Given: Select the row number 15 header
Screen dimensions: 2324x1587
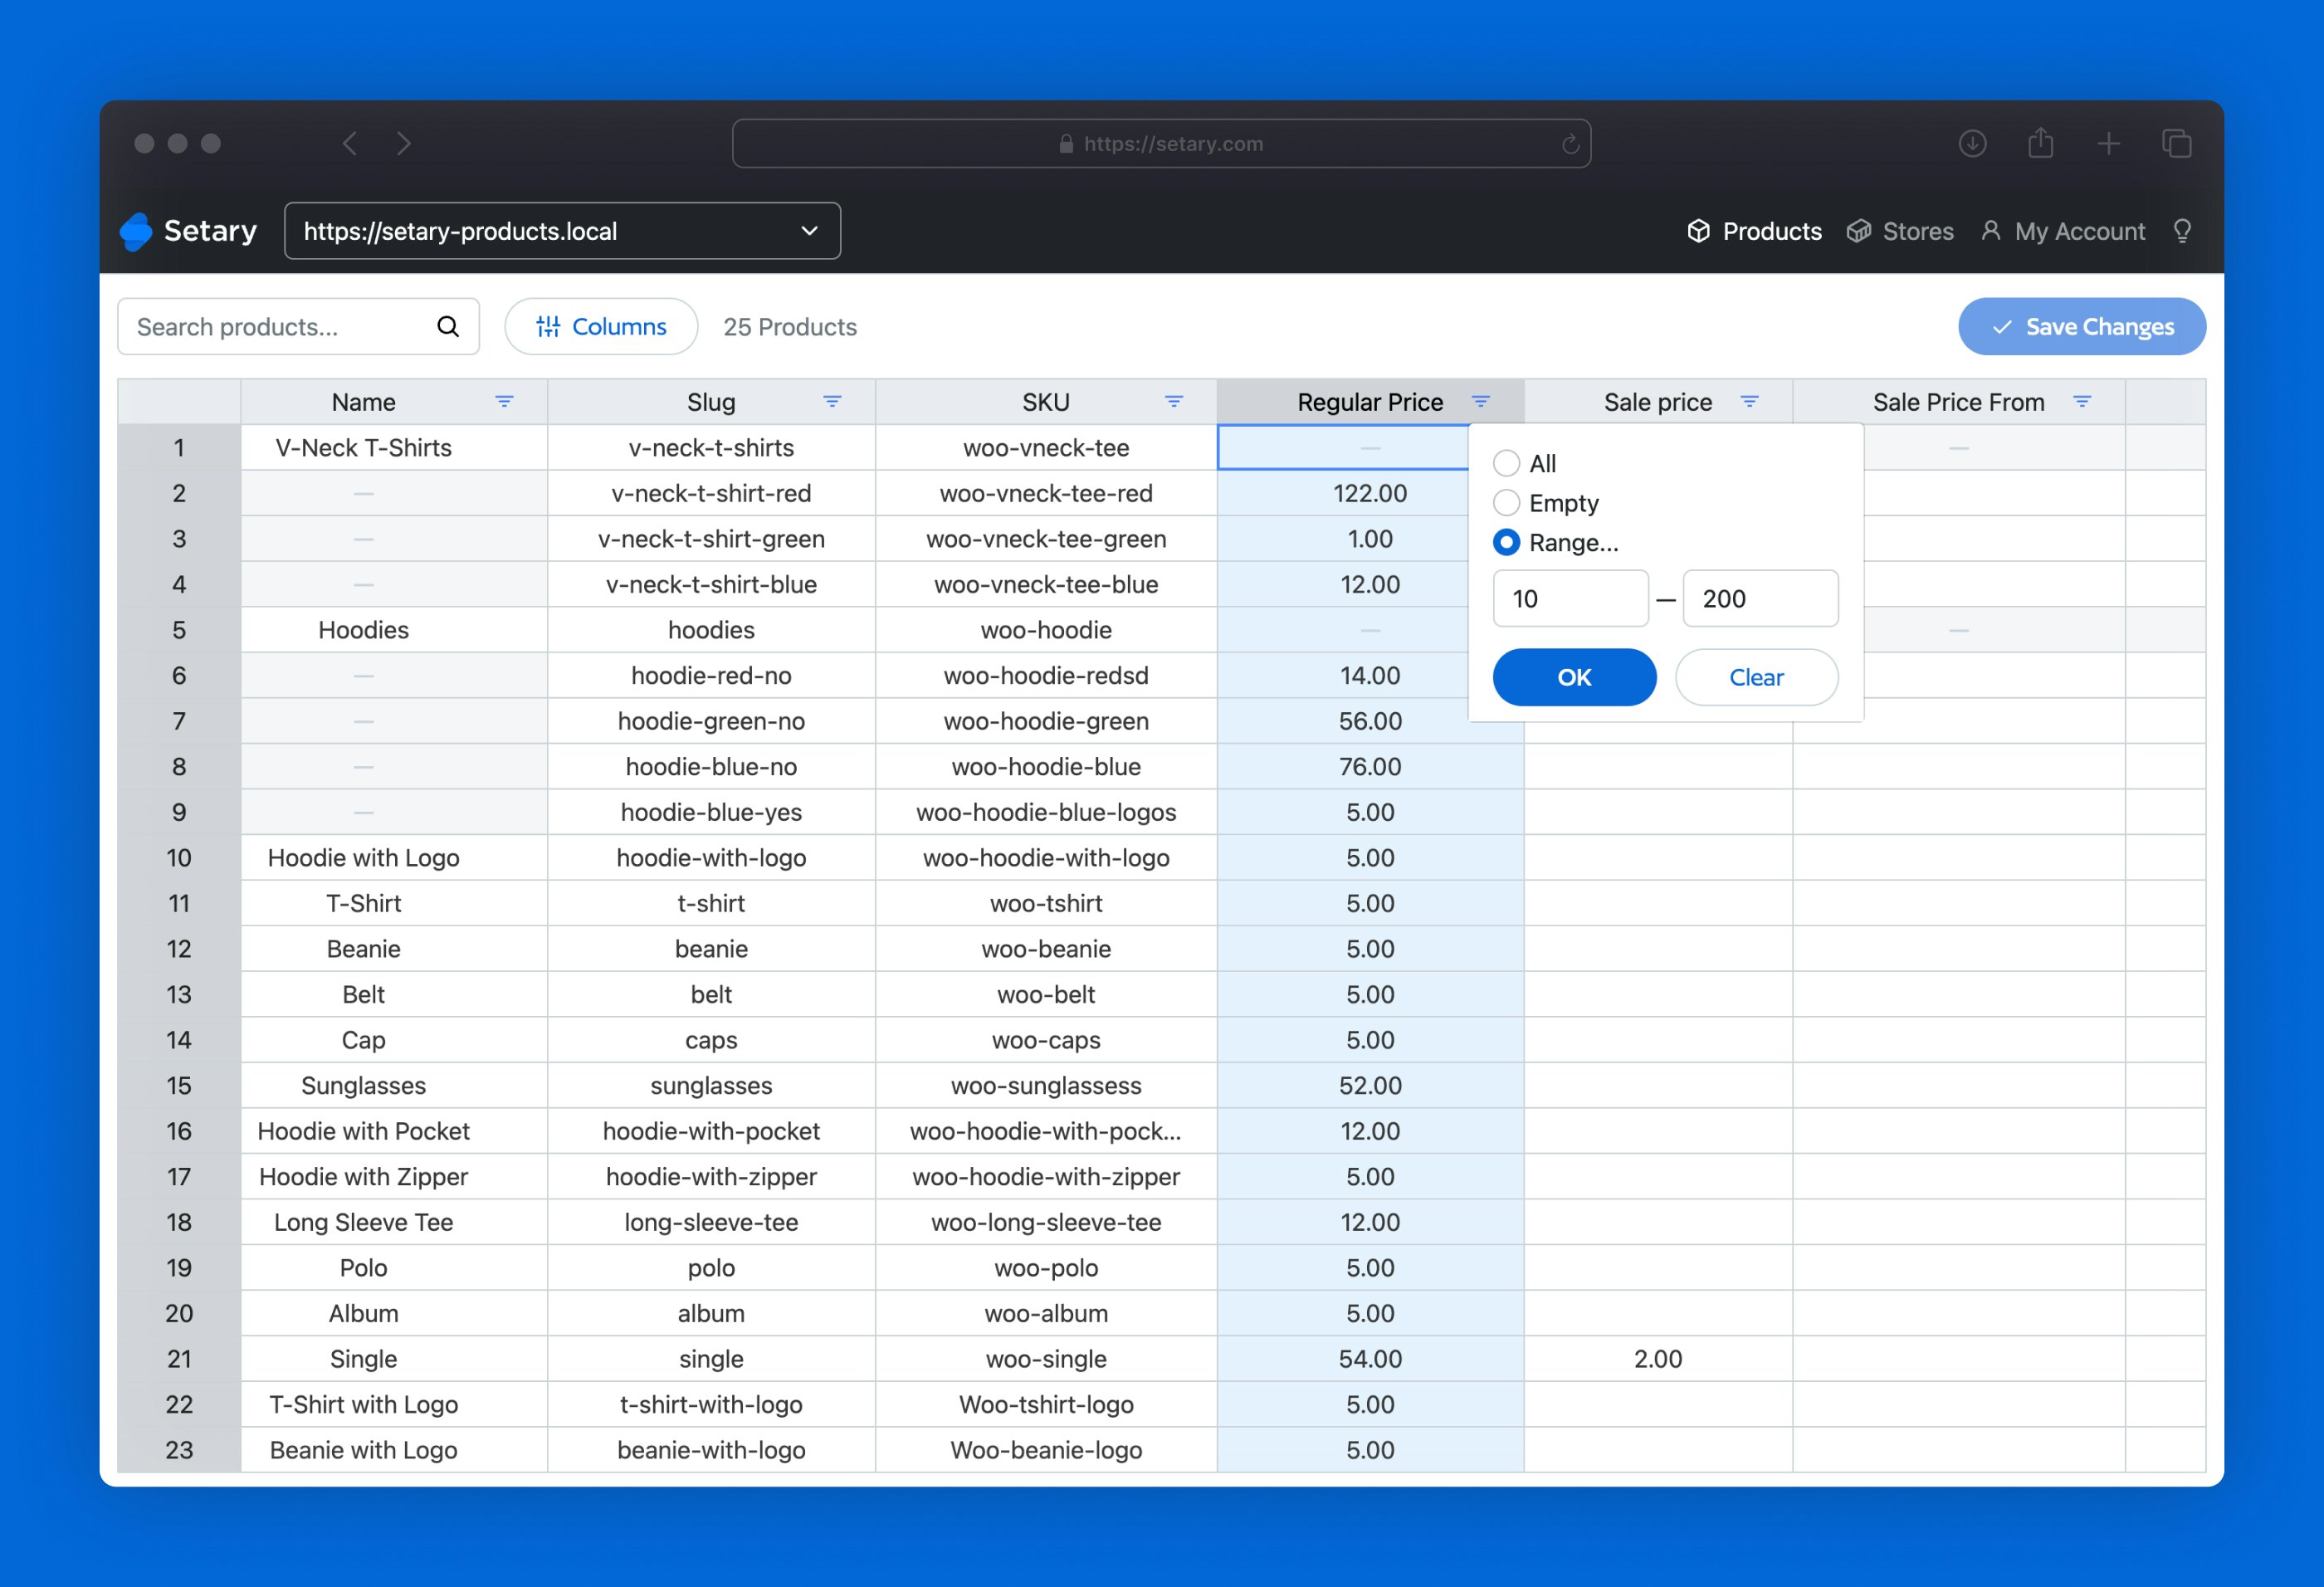Looking at the screenshot, I should [x=179, y=1086].
